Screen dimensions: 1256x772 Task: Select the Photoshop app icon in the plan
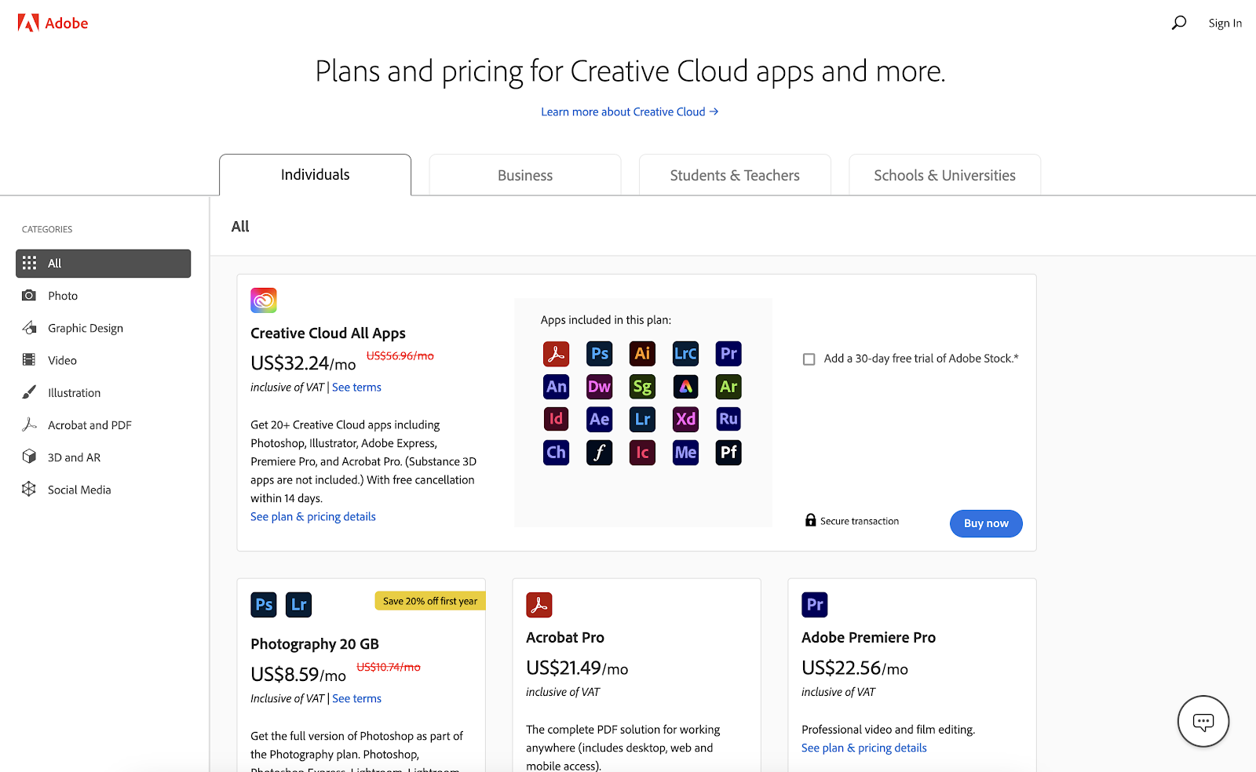coord(599,353)
